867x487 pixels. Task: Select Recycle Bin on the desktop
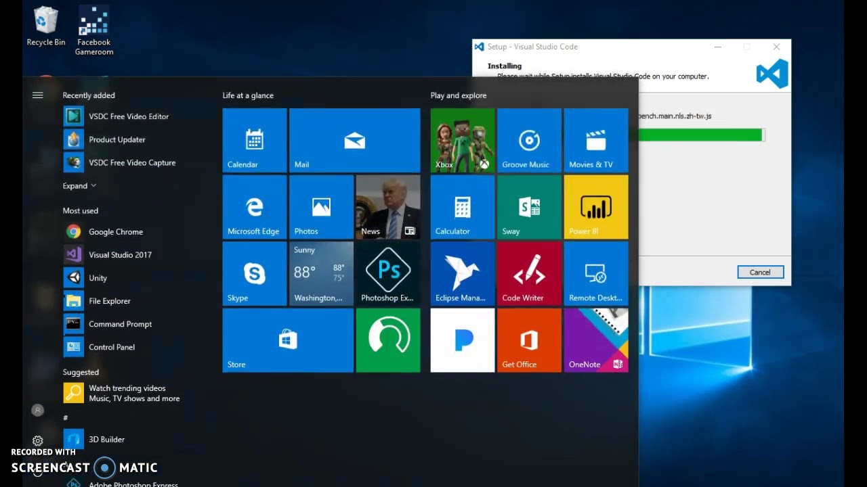(46, 27)
